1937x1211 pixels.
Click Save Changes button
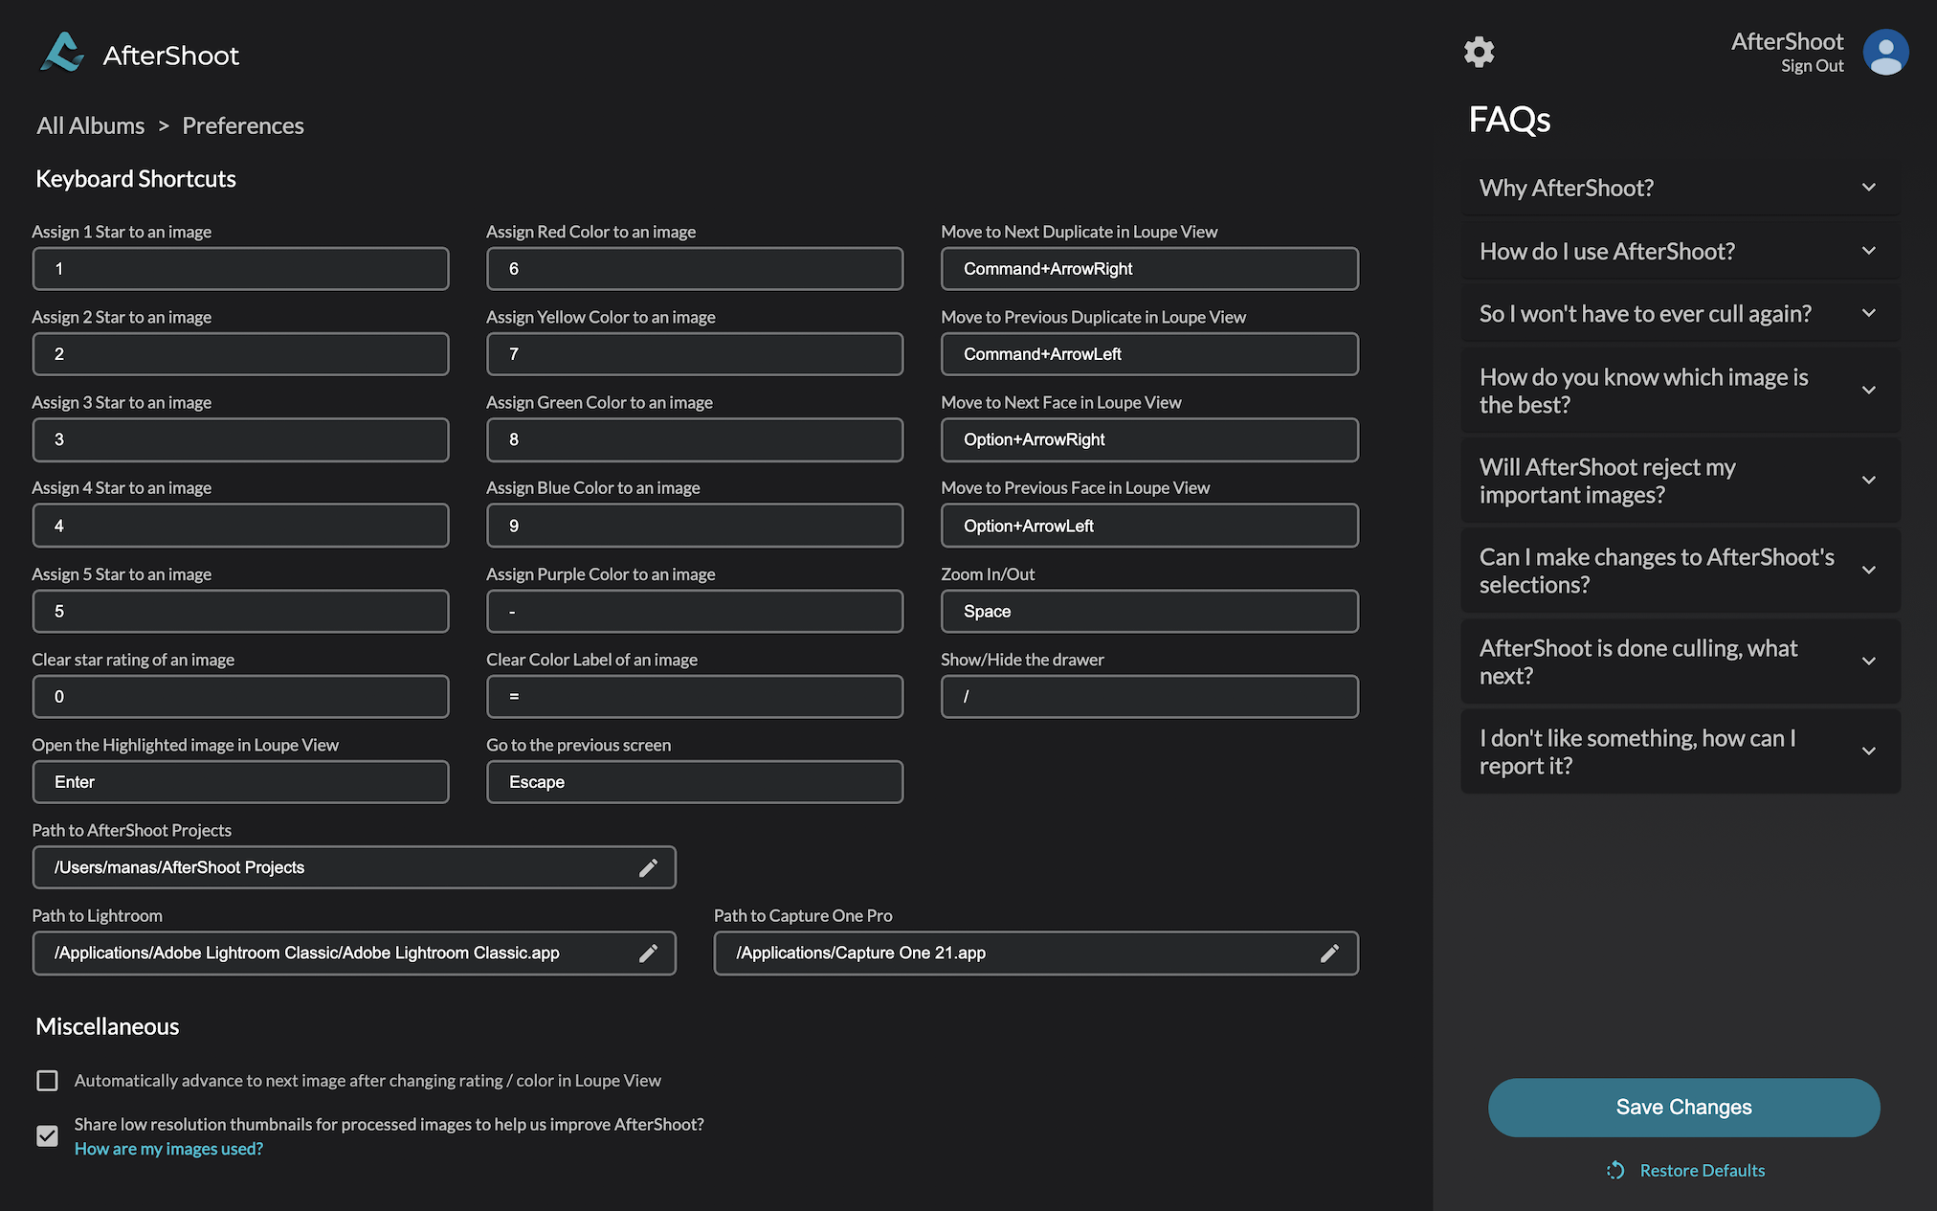coord(1683,1108)
